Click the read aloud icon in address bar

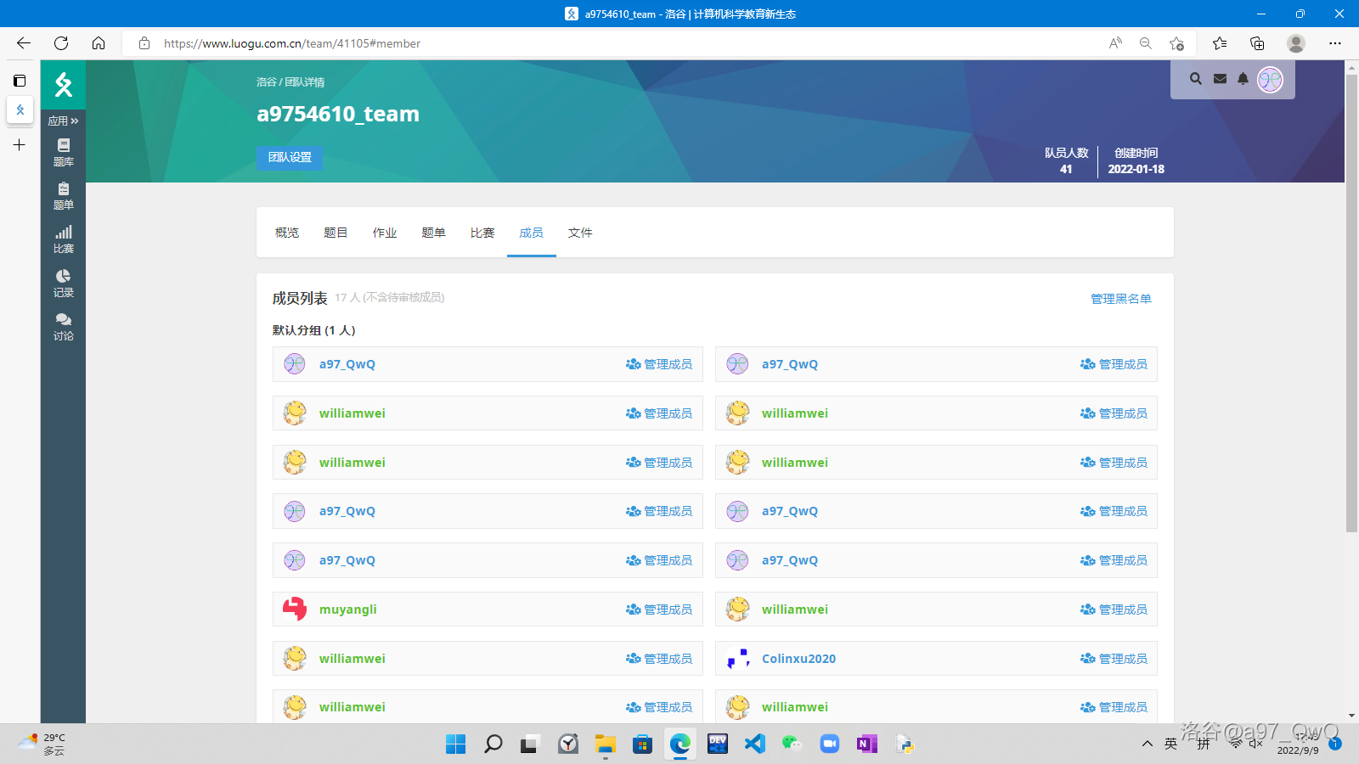point(1115,43)
